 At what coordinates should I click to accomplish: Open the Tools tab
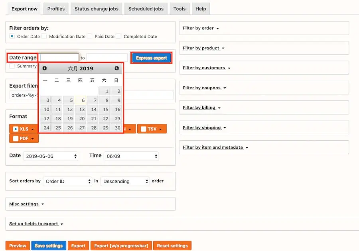pos(179,9)
